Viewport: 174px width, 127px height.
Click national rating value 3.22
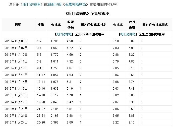coord(116,122)
